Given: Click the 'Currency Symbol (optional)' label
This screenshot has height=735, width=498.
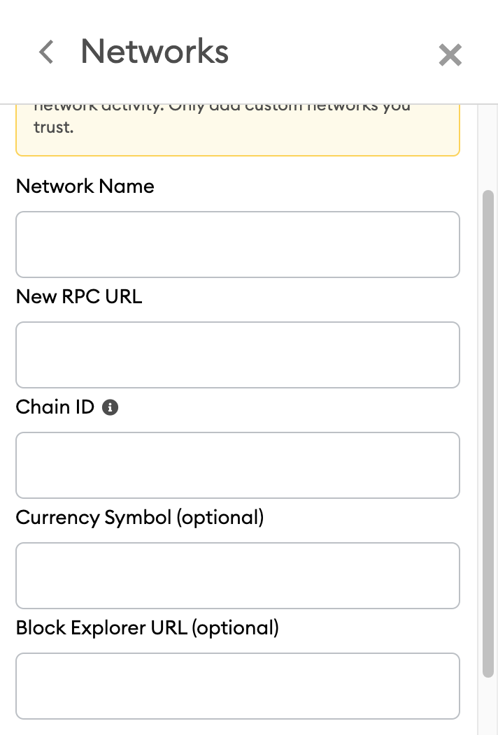Looking at the screenshot, I should pyautogui.click(x=139, y=518).
